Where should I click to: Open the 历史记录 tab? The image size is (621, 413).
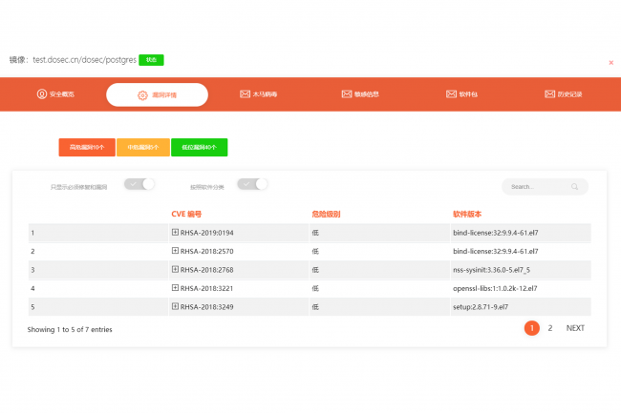coord(564,94)
